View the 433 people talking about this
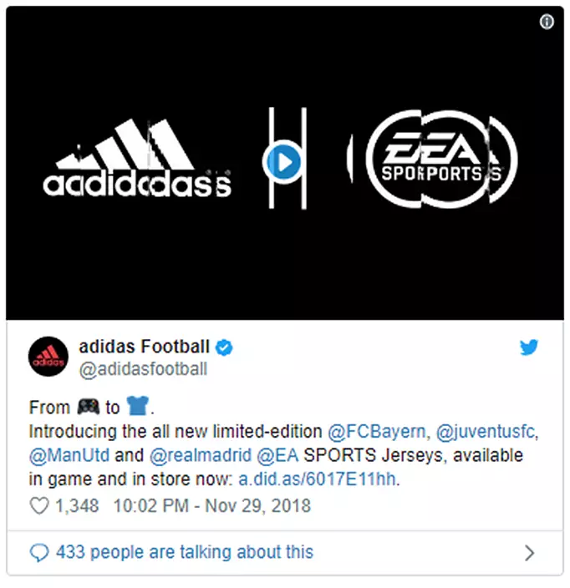Viewport: 570px width, 588px height. point(184,552)
